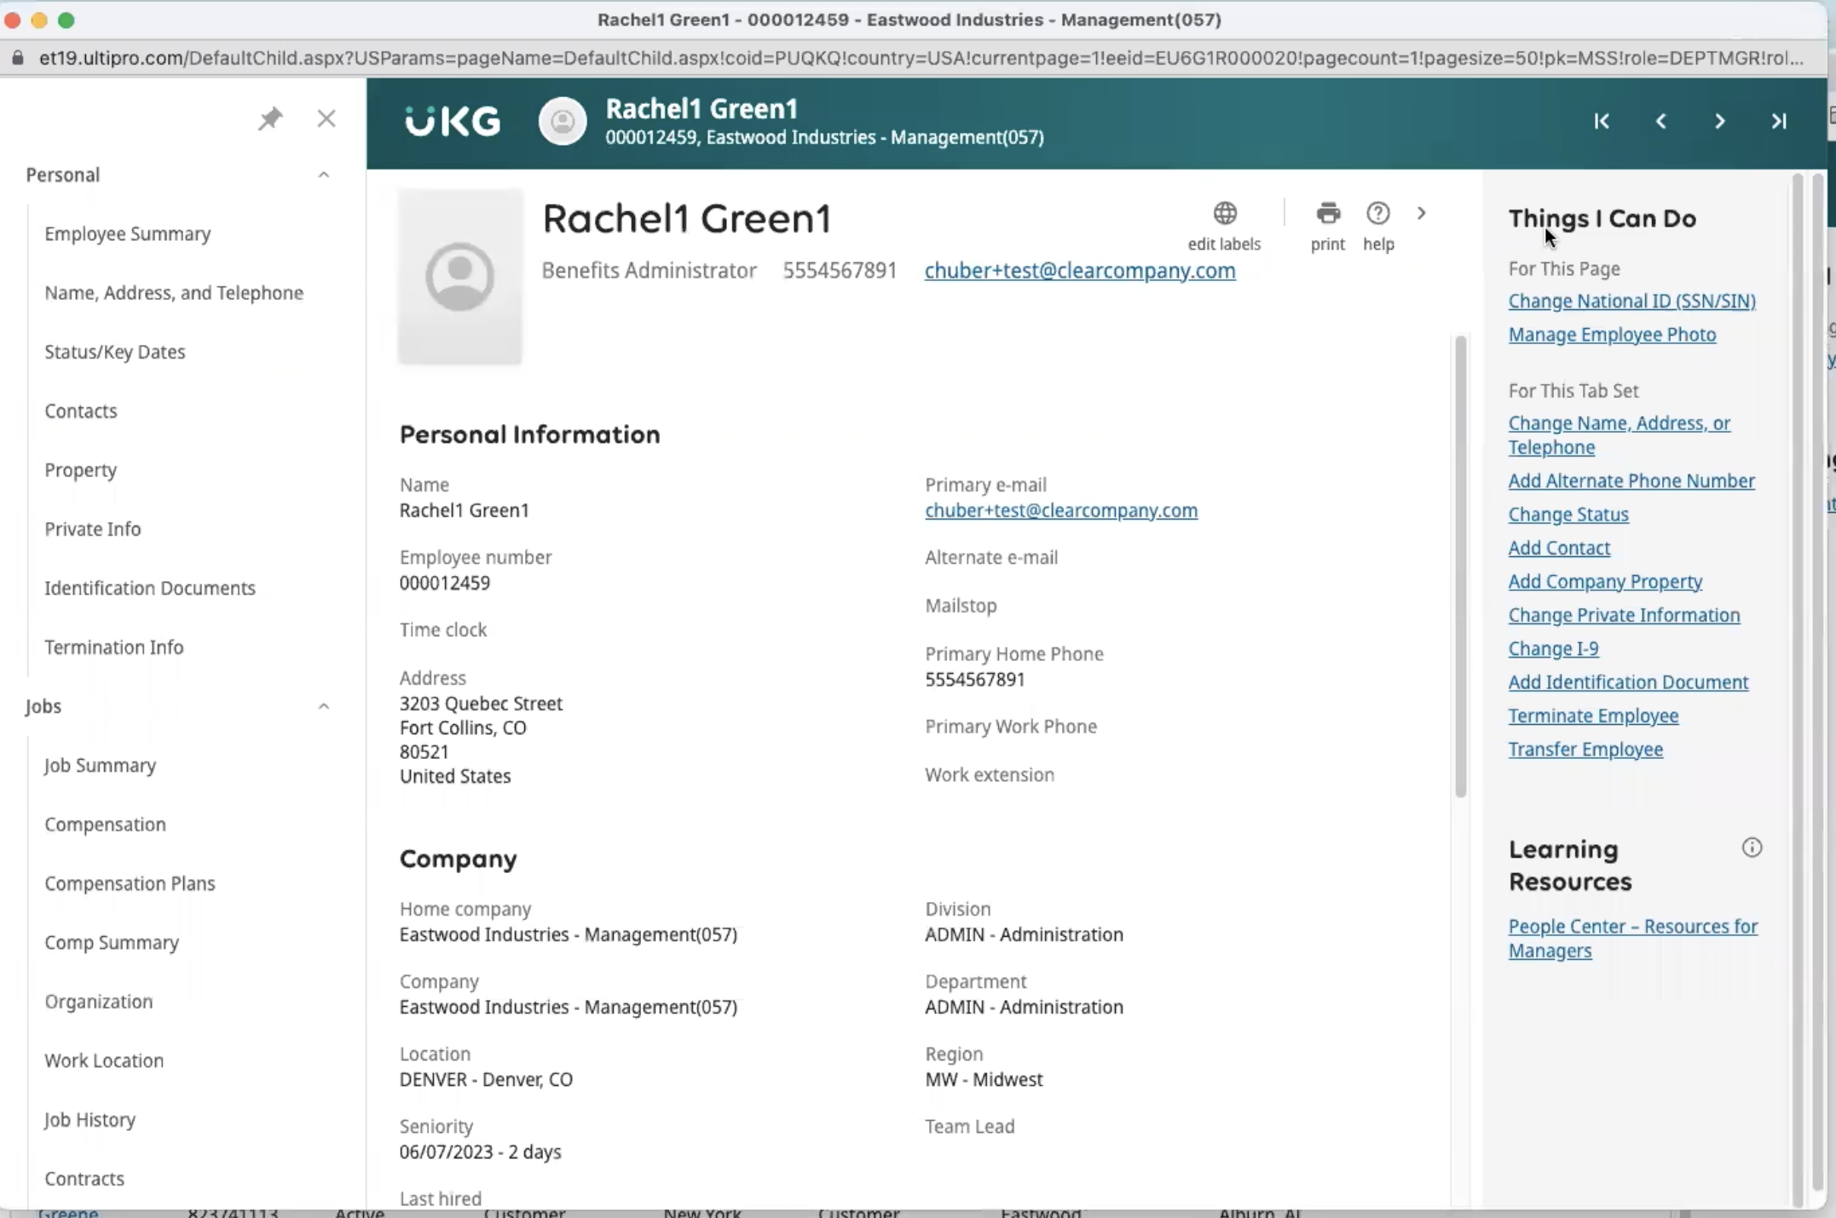Open Termination Info page
This screenshot has width=1836, height=1218.
(x=114, y=647)
